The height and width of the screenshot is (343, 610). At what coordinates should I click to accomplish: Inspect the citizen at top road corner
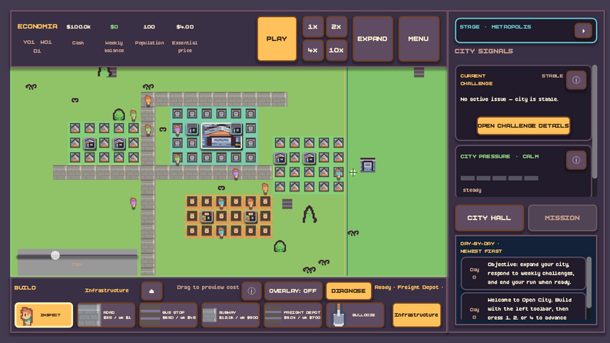pyautogui.click(x=148, y=101)
